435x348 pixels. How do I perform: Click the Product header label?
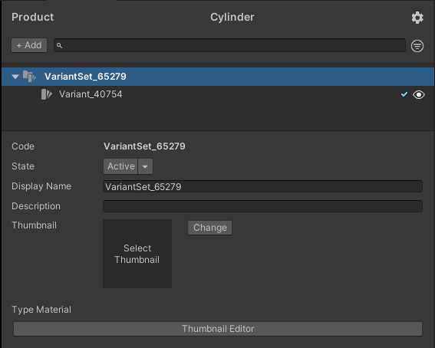33,17
